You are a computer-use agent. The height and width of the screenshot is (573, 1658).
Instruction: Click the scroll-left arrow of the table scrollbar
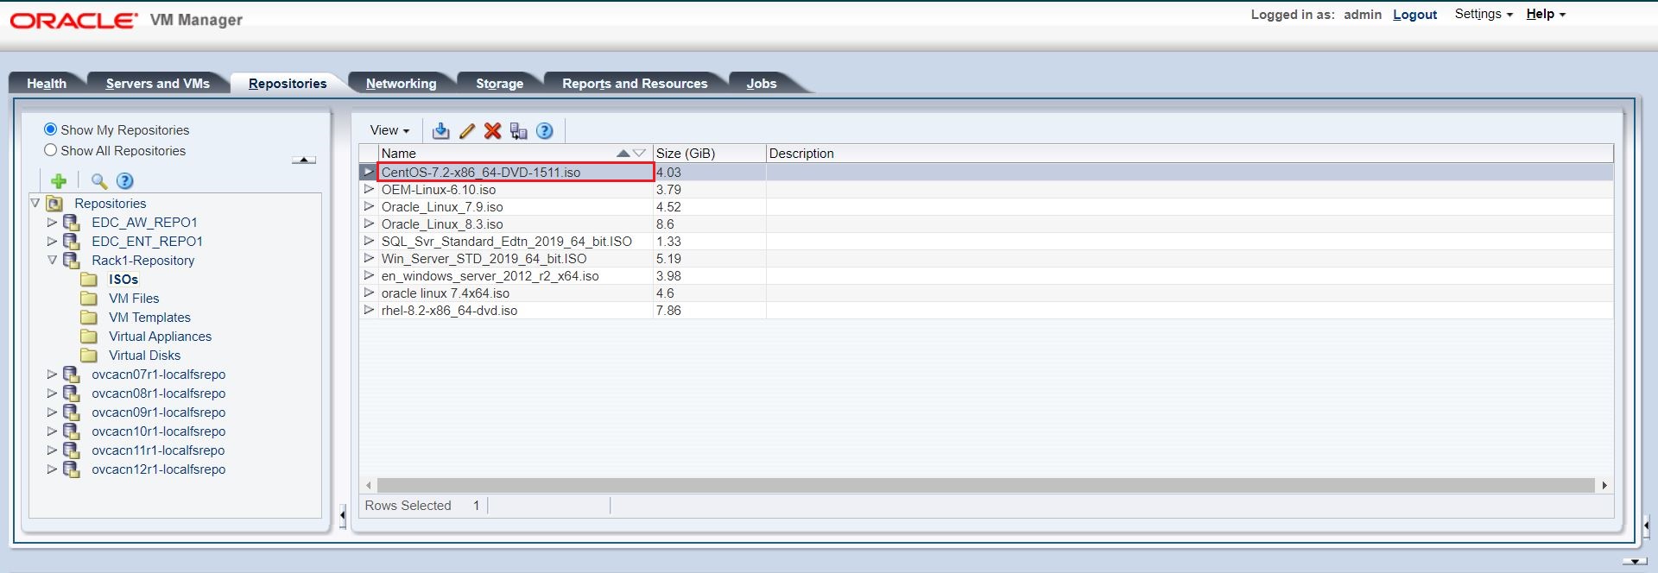pos(369,485)
